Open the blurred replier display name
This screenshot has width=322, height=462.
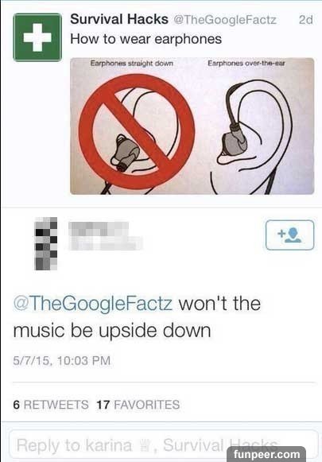click(x=106, y=236)
